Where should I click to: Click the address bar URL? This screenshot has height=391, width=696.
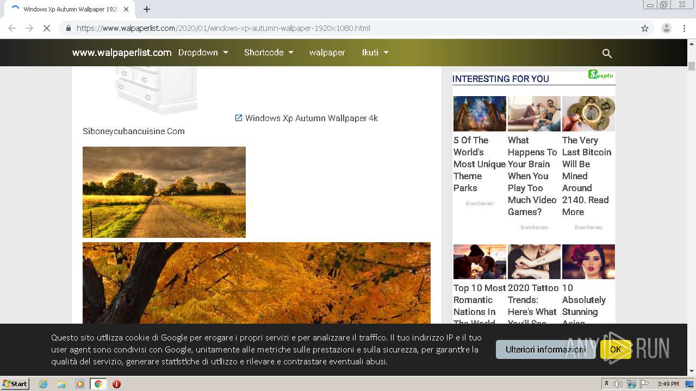click(x=223, y=28)
